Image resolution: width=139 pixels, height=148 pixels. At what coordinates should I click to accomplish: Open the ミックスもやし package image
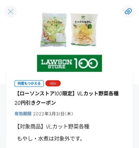click(84, 30)
